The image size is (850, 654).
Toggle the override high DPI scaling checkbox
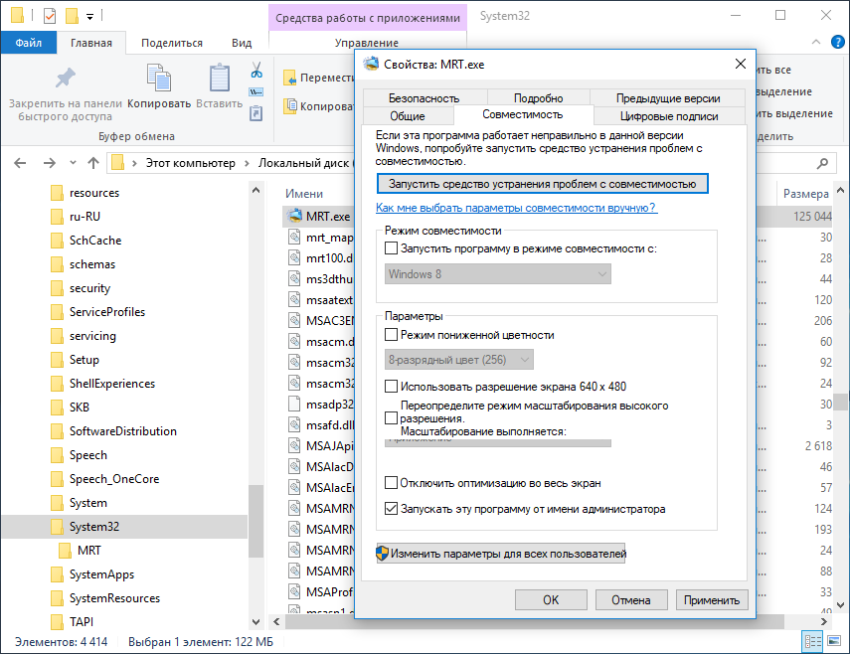tap(391, 417)
